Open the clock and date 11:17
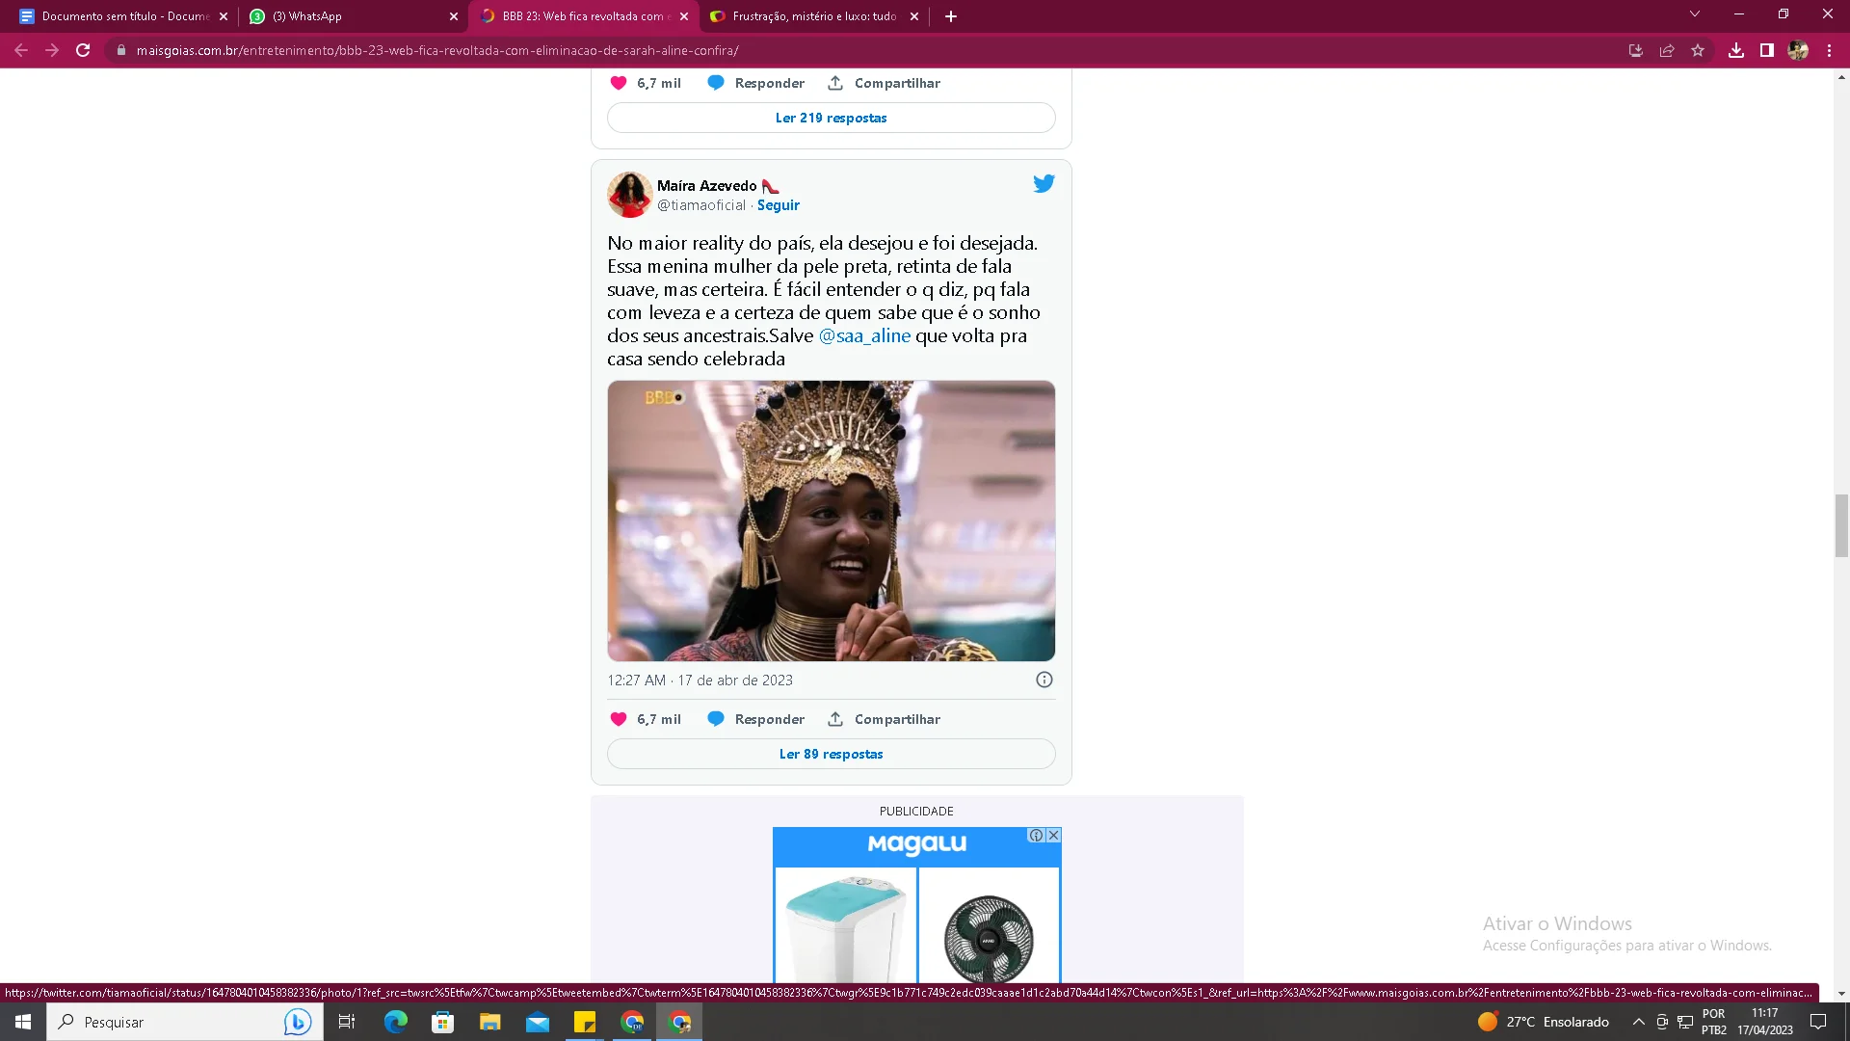Screen dimensions: 1850x1041 click(1765, 1022)
